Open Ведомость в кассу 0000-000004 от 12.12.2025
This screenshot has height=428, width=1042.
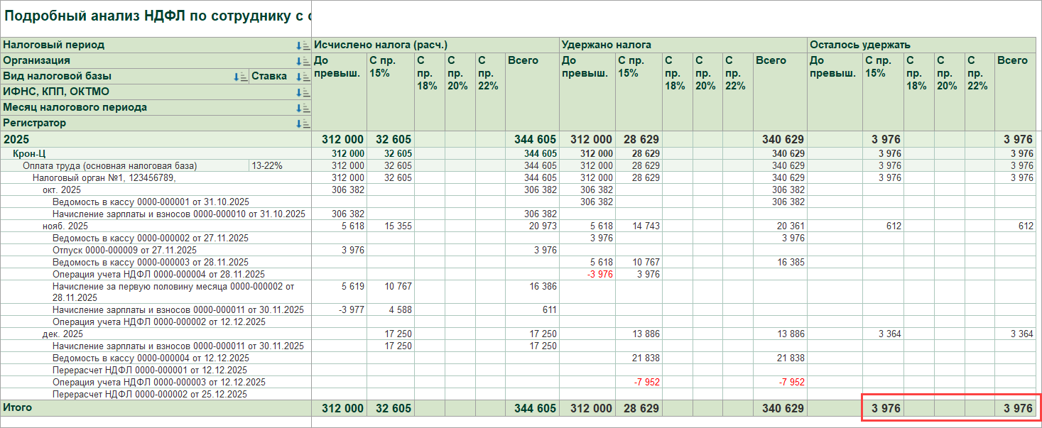click(x=151, y=358)
